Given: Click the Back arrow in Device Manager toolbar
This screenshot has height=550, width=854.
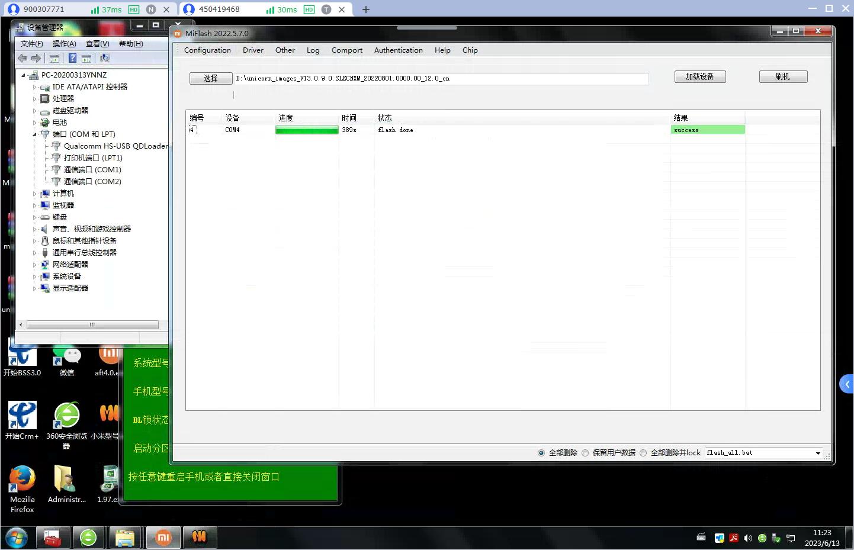Looking at the screenshot, I should (x=23, y=58).
